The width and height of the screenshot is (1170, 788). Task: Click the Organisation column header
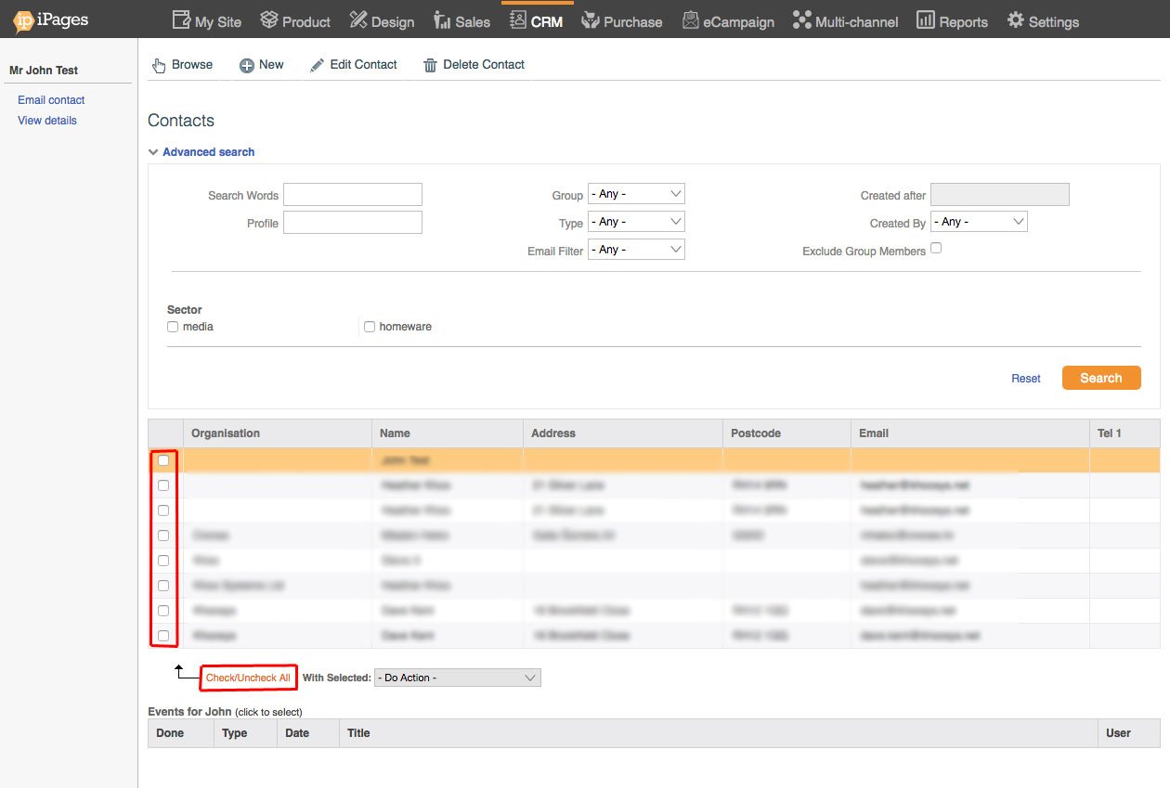pyautogui.click(x=278, y=433)
